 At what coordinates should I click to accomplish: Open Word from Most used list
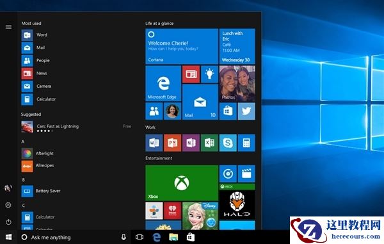coord(35,35)
